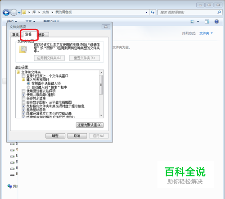This screenshot has height=199, width=225.
Task: Maximize the Explorer window
Action: pyautogui.click(x=209, y=5)
